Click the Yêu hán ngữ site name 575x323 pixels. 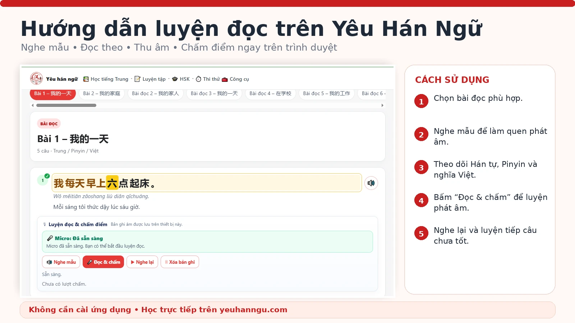(x=62, y=79)
